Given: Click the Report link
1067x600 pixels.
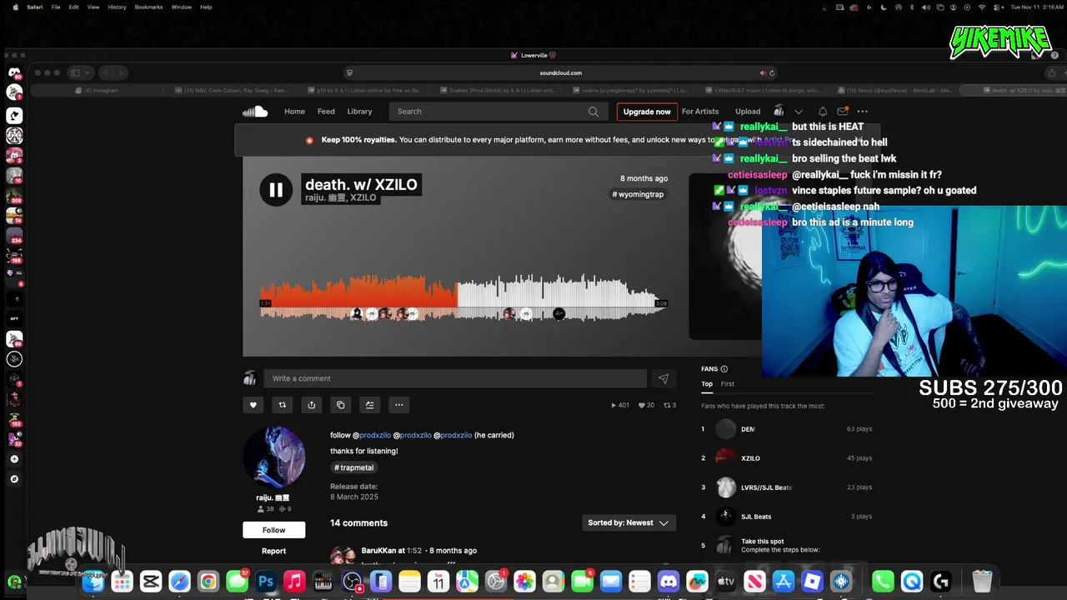Looking at the screenshot, I should [x=273, y=551].
